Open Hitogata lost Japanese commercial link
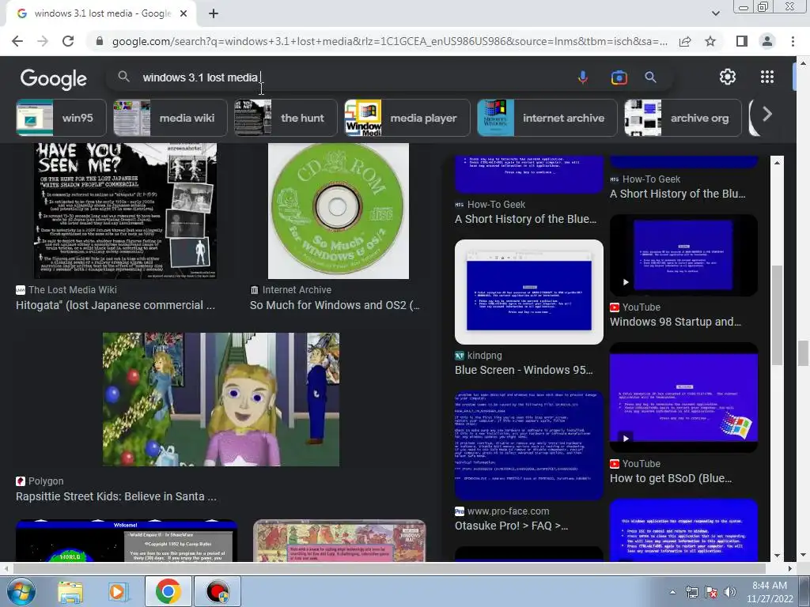The width and height of the screenshot is (810, 607). click(115, 305)
